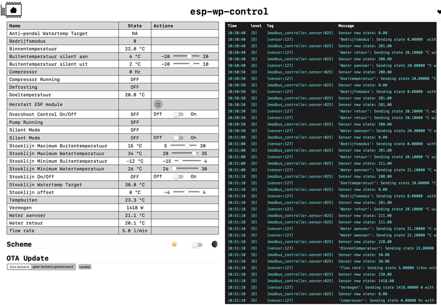Click the OTA Update section heading
441x305 pixels.
coord(28,258)
